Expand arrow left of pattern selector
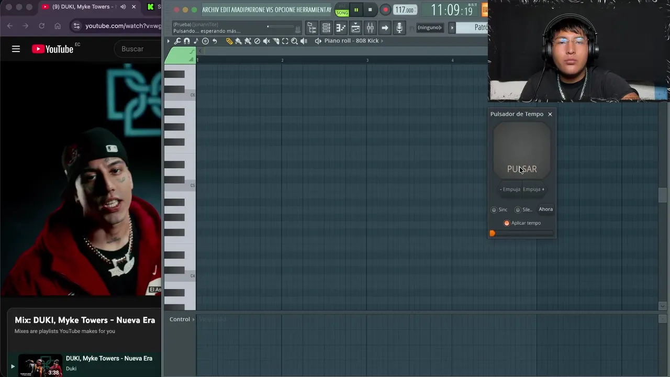The image size is (670, 377). tap(452, 27)
